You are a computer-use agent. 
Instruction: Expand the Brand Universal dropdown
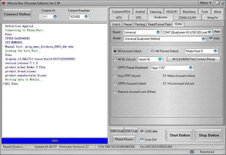pos(158,32)
